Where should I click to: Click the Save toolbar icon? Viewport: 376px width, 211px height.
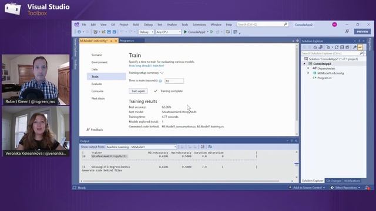(x=109, y=32)
